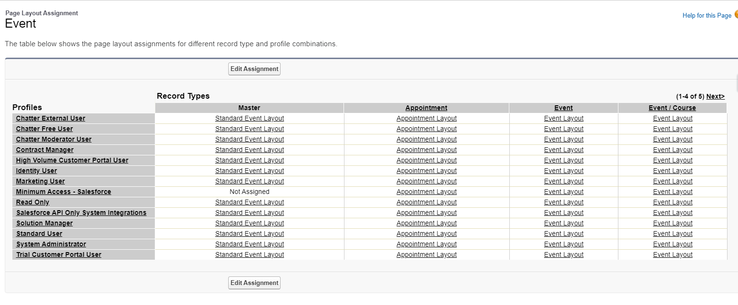
Task: Click the top Edit Assignment button
Action: point(254,69)
